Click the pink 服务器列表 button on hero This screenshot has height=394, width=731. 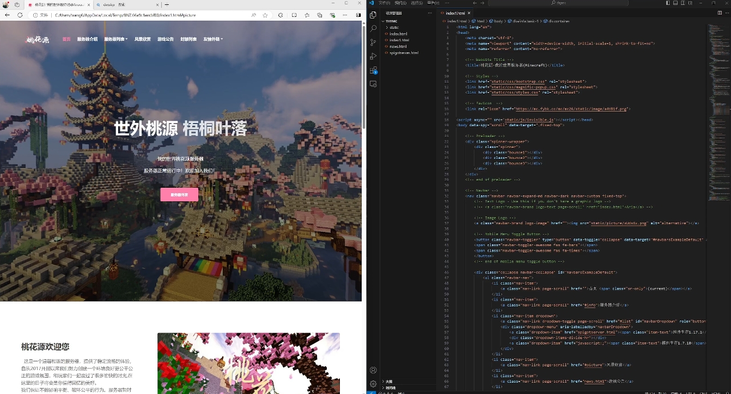tap(179, 195)
